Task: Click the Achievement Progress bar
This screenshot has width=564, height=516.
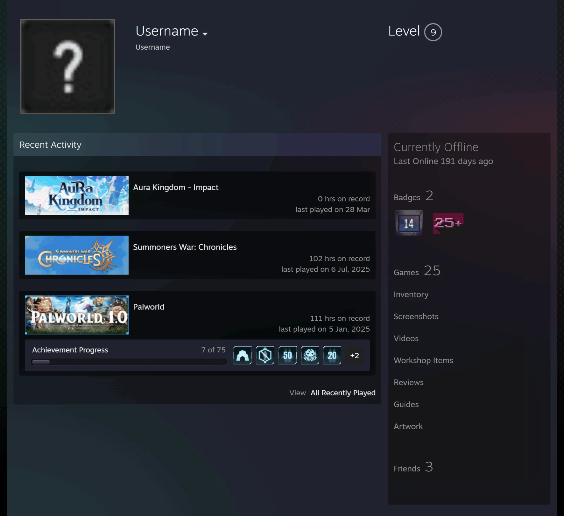Action: pos(129,362)
